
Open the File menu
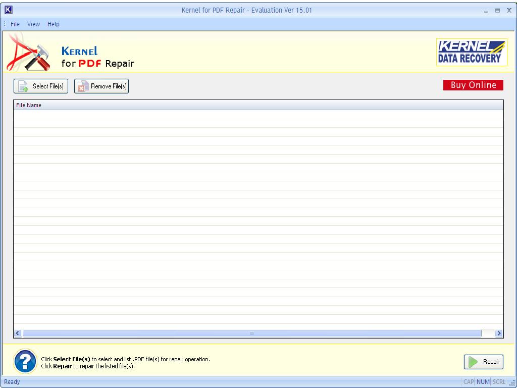click(15, 24)
